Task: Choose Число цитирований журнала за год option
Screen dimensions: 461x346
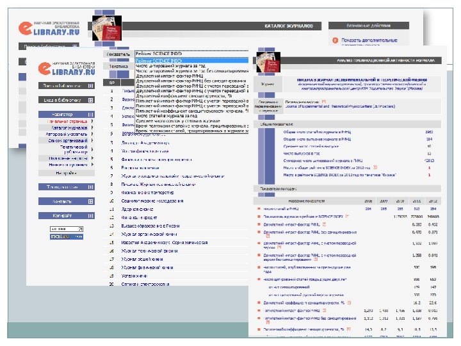Action: click(x=170, y=66)
